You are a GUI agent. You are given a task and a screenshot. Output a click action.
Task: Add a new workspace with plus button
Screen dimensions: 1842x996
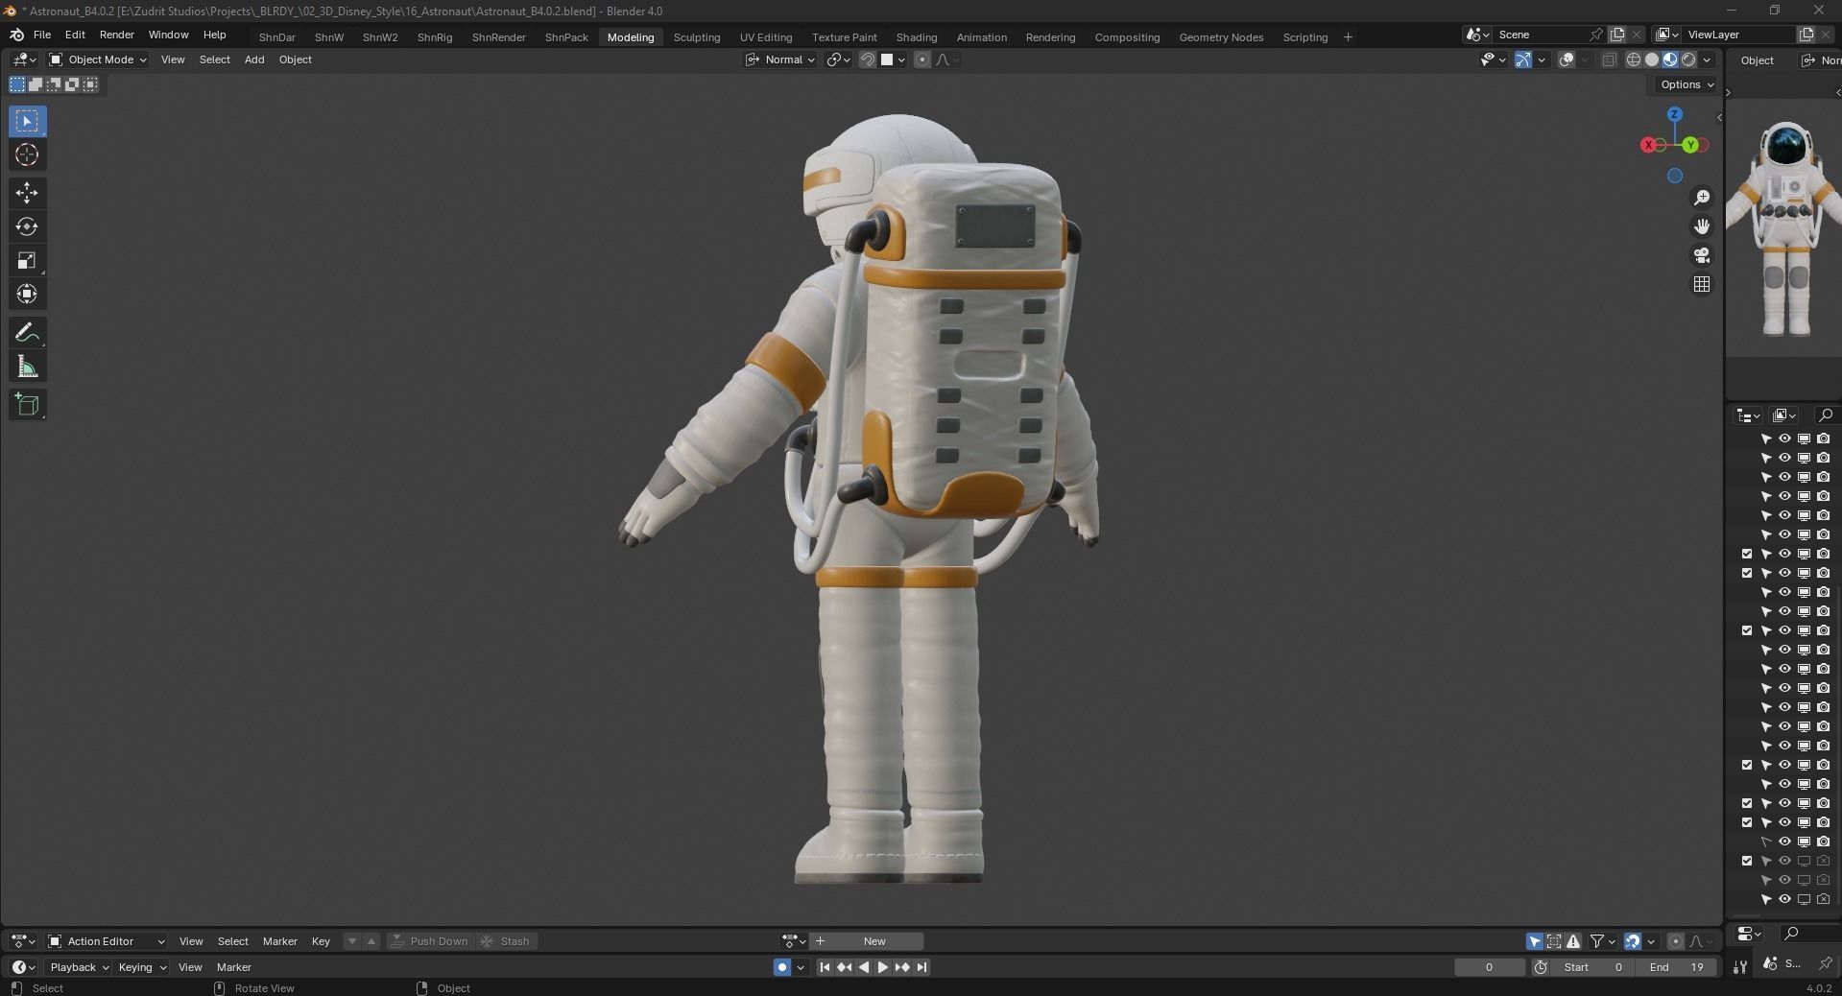pyautogui.click(x=1348, y=37)
